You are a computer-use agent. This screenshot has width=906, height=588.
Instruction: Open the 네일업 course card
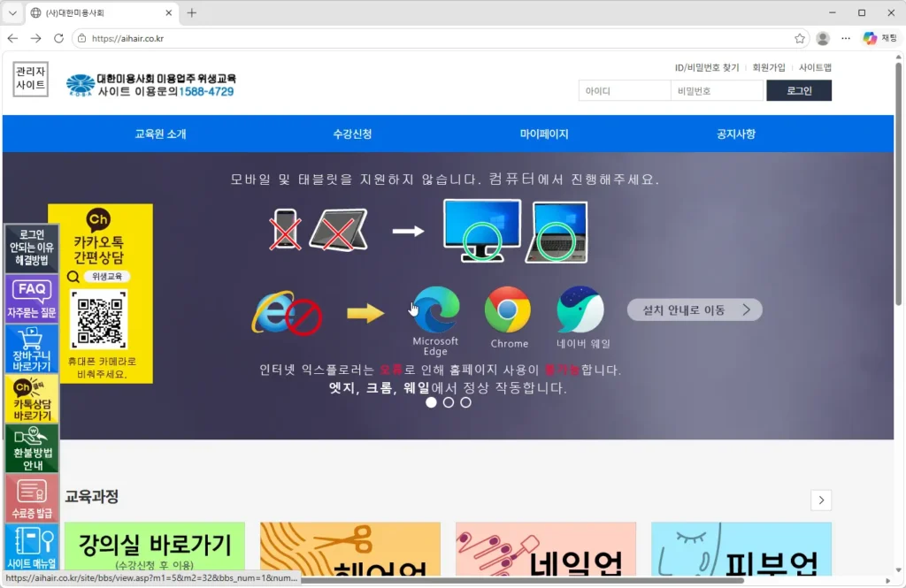[x=545, y=549]
